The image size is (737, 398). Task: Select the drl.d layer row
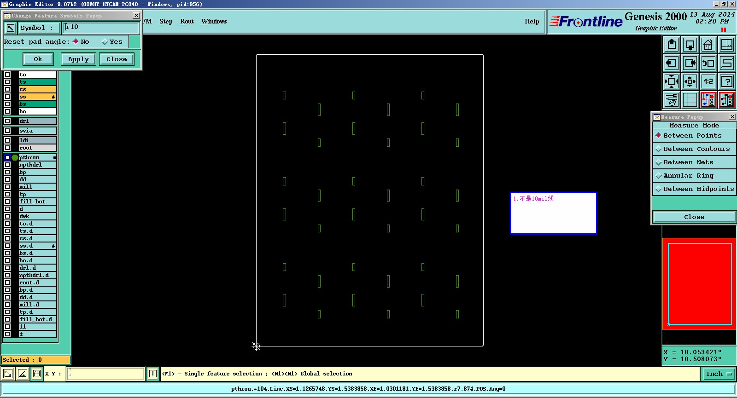pyautogui.click(x=37, y=268)
